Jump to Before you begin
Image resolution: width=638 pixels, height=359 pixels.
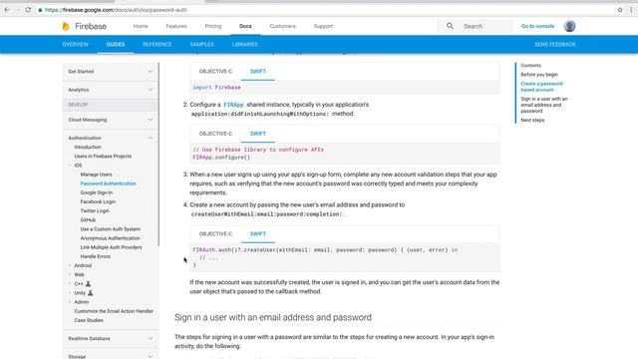539,75
